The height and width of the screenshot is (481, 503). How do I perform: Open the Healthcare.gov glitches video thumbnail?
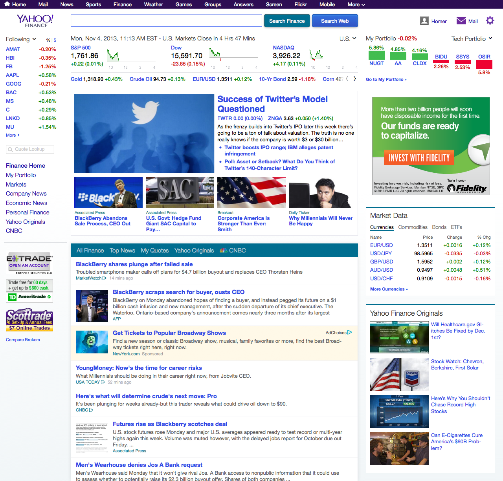[399, 337]
